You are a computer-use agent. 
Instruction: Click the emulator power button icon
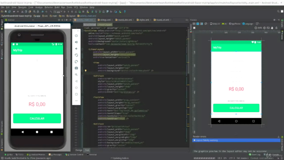[76, 36]
